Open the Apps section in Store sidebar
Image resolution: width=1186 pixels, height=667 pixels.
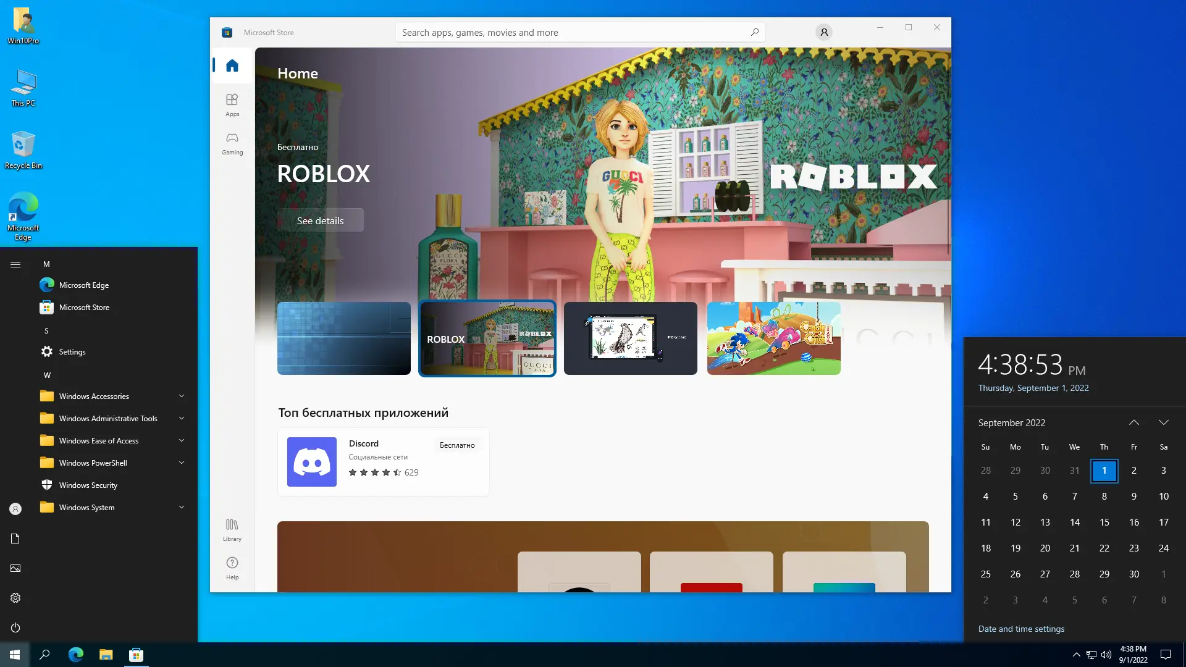[x=232, y=104]
